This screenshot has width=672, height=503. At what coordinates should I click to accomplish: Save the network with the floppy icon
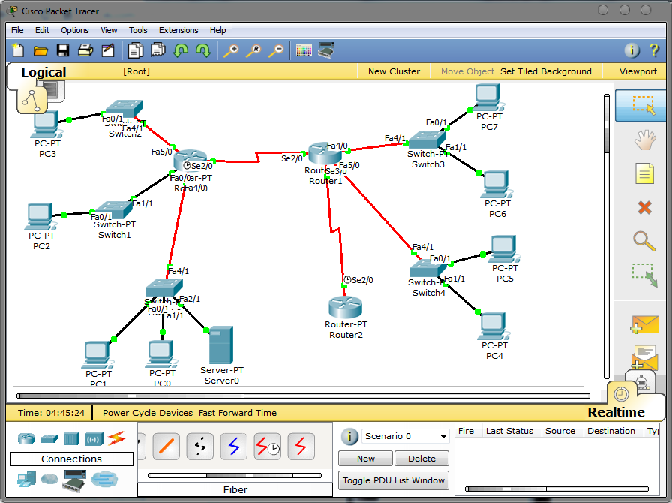pyautogui.click(x=63, y=50)
